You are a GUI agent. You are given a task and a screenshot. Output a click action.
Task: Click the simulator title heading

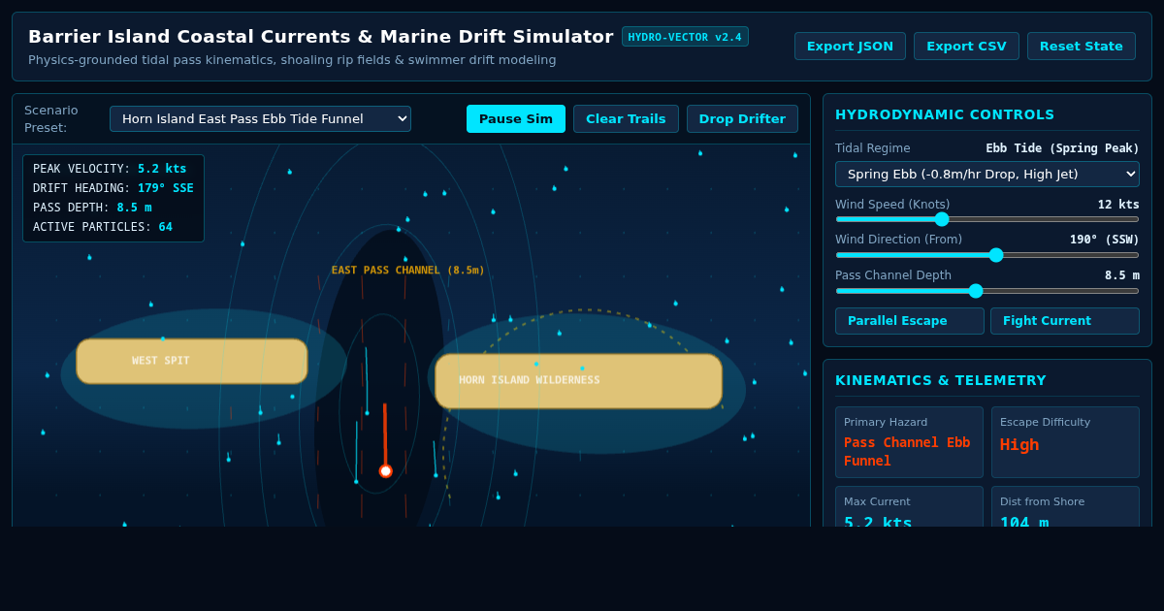click(321, 37)
